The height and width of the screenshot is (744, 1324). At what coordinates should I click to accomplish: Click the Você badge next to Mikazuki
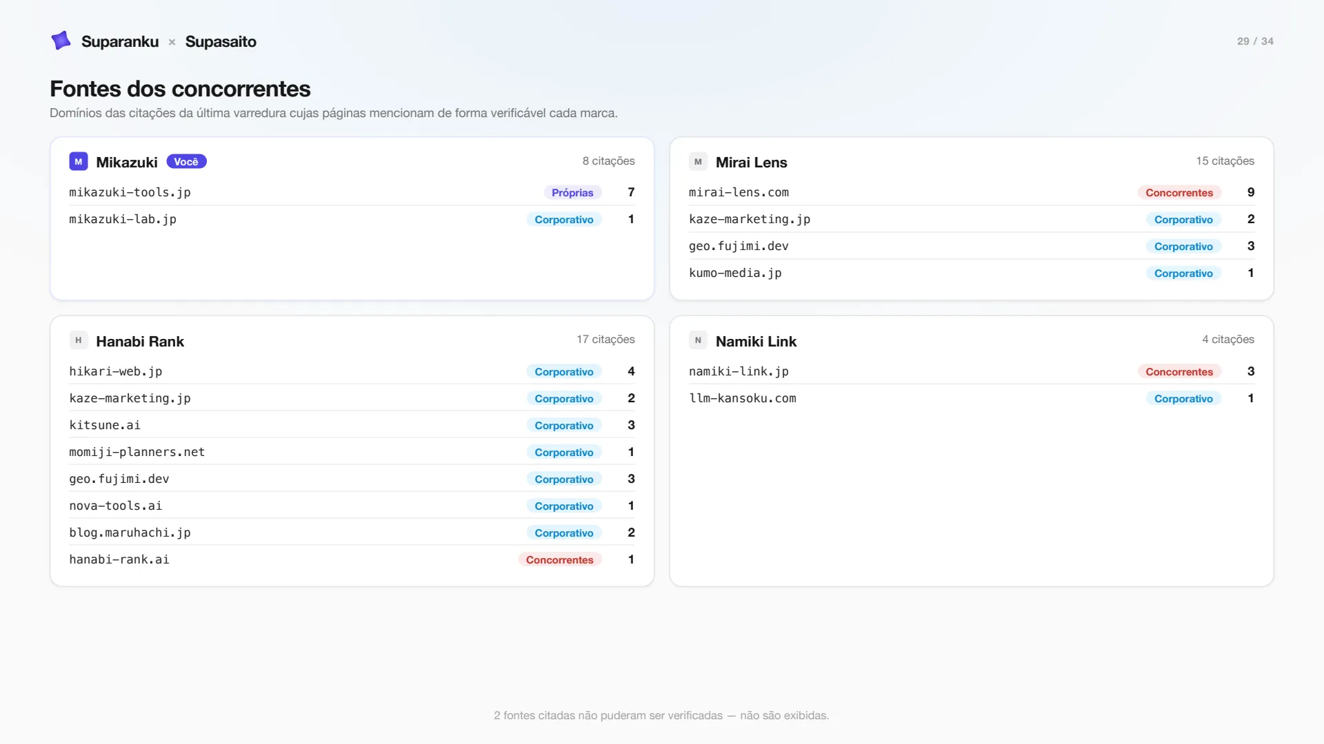coord(186,162)
